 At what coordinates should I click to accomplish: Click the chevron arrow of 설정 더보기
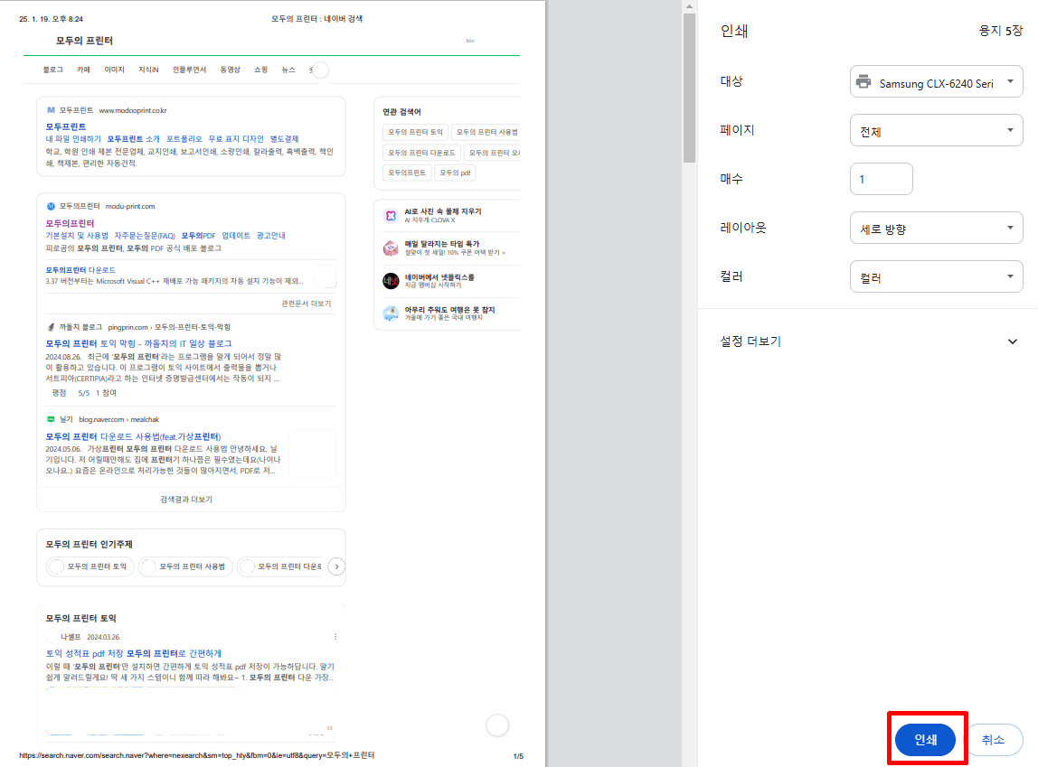(x=1012, y=341)
